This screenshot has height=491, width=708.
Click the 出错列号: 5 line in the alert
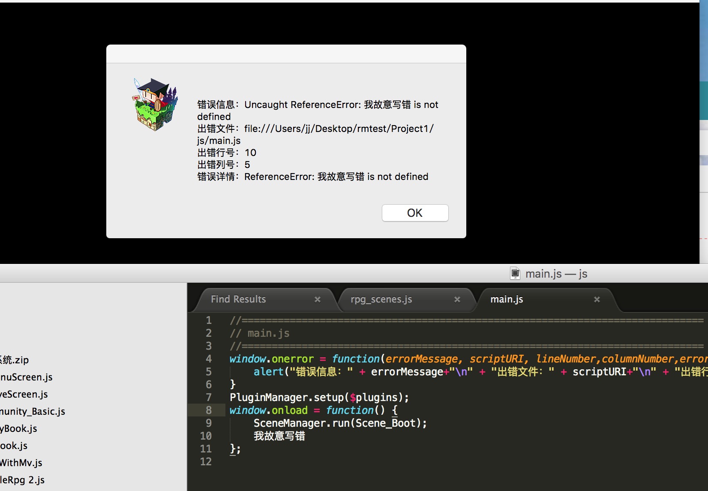(x=224, y=165)
